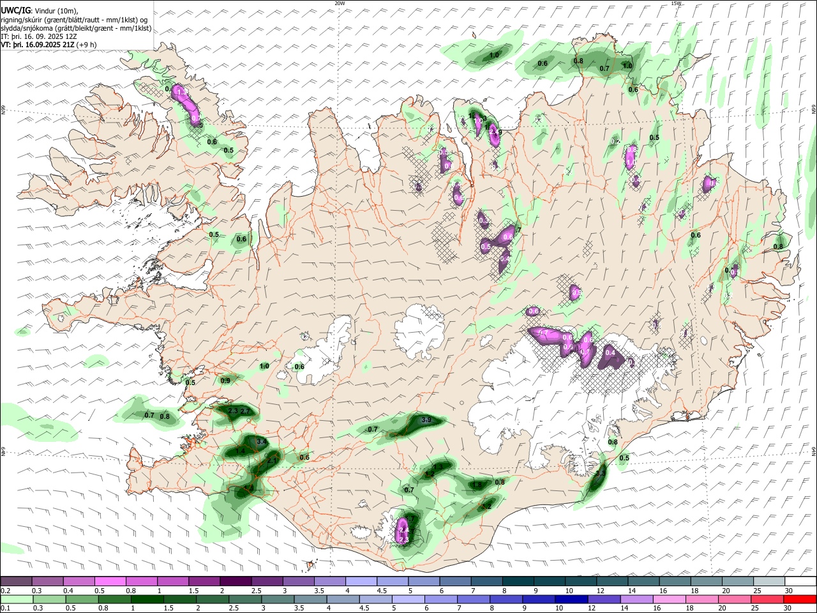This screenshot has height=613, width=817.
Task: Click the '3.2' precipitation value on the map
Action: 486,506
